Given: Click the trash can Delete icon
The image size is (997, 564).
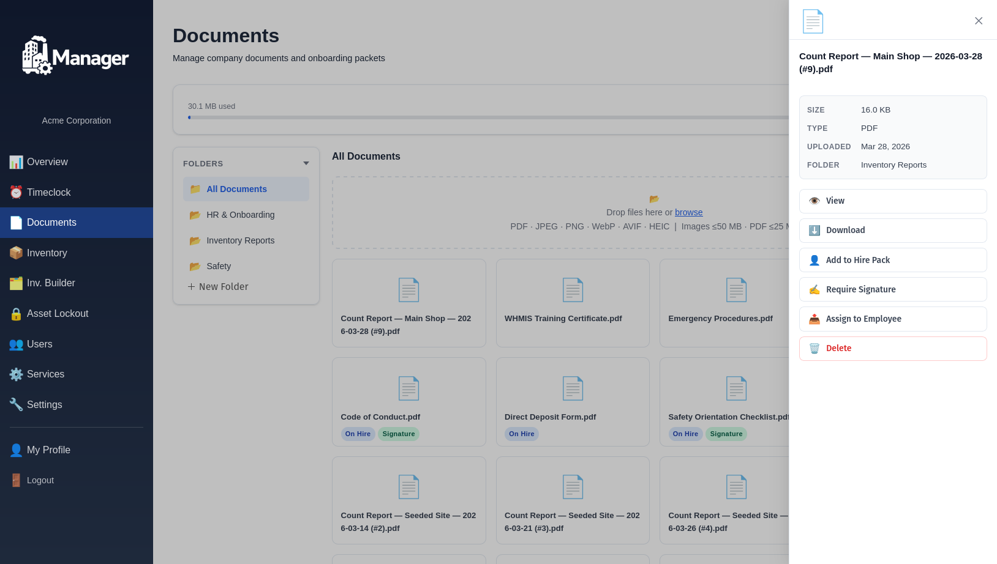Looking at the screenshot, I should pos(814,349).
